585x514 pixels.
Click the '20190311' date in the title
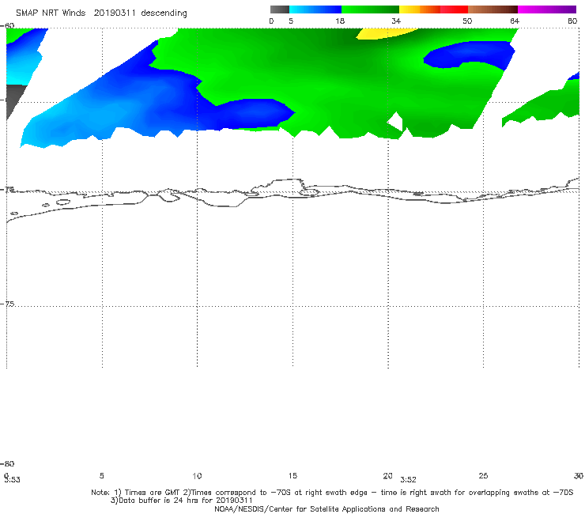(x=114, y=13)
